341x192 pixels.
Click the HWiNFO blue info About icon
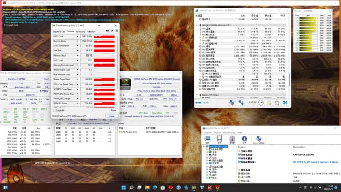click(244, 140)
